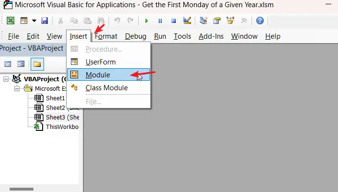Open Properties Window toolbar icon
Viewport: 338px width, 192px height.
click(x=217, y=21)
